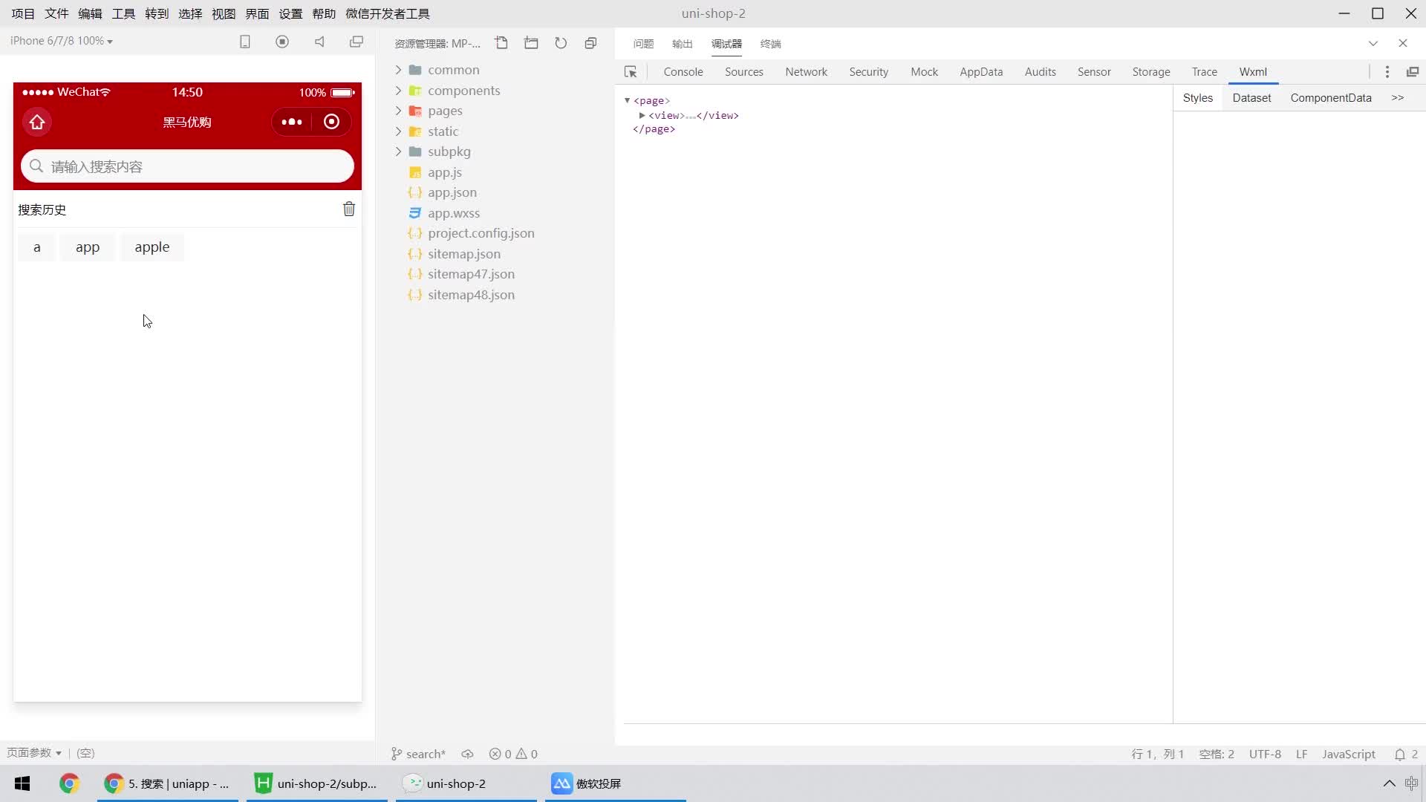Switch to the 问题 panel tab
Image resolution: width=1426 pixels, height=802 pixels.
pos(643,44)
